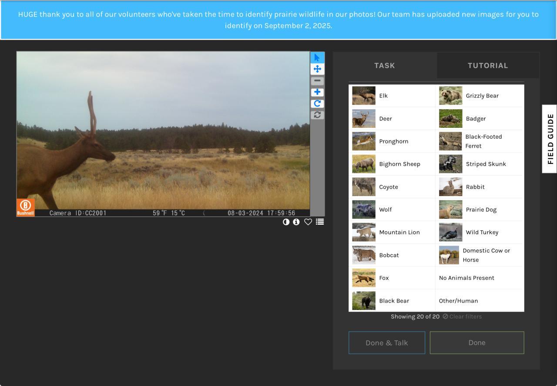The height and width of the screenshot is (386, 557).
Task: Switch to the Task tab
Action: click(x=385, y=66)
